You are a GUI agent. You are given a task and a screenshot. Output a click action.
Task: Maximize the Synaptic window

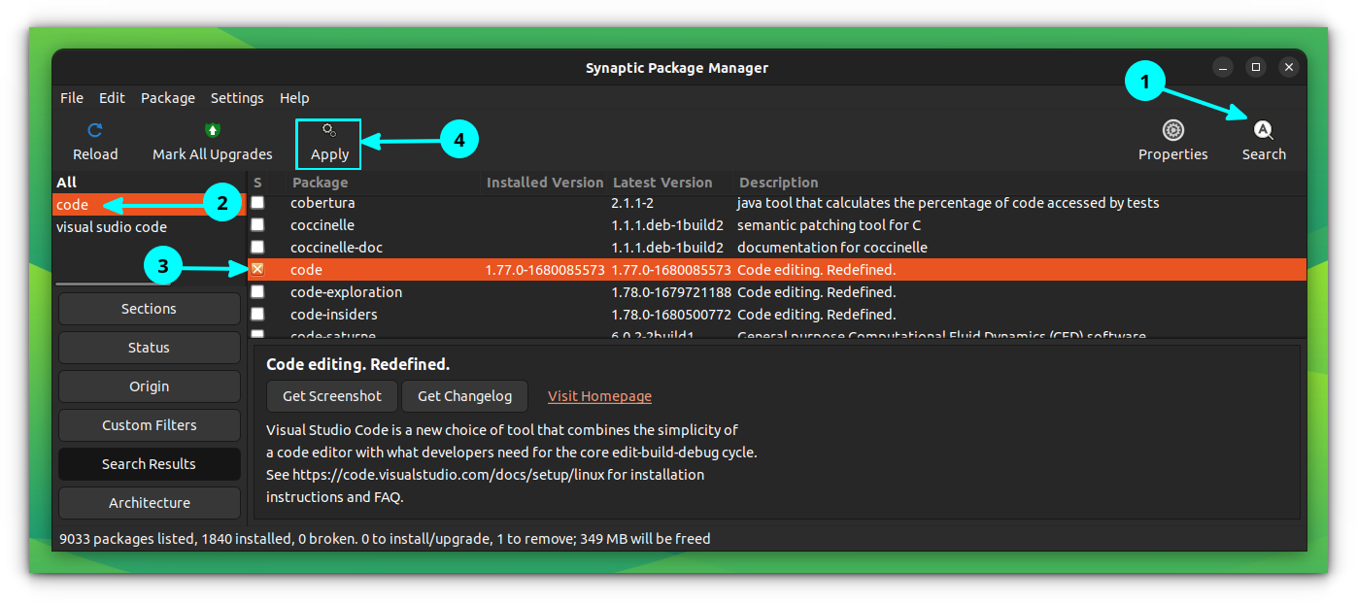1256,67
